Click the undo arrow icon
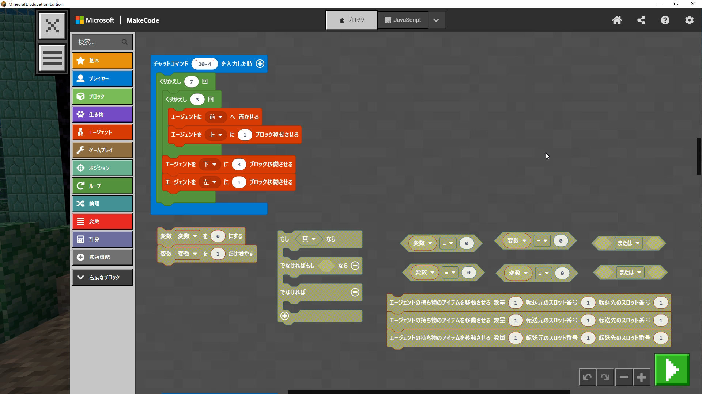 pyautogui.click(x=588, y=377)
